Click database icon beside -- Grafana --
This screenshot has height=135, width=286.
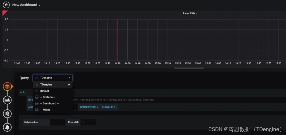point(37,97)
